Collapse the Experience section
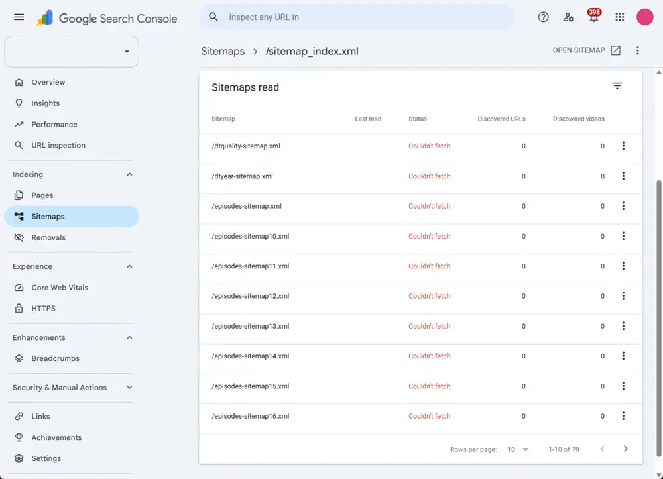Image resolution: width=663 pixels, height=479 pixels. pyautogui.click(x=129, y=266)
